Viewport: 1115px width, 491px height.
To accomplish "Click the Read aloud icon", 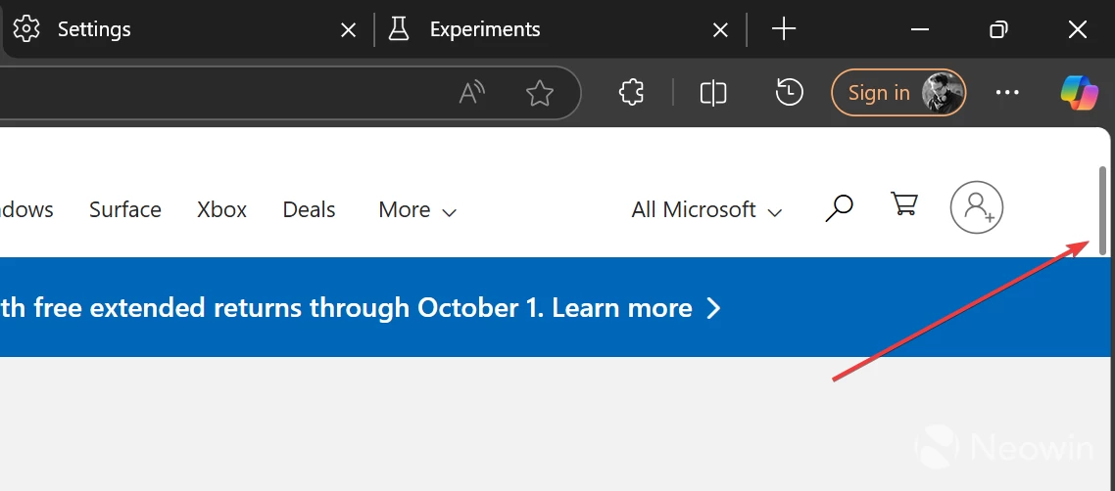I will point(472,93).
